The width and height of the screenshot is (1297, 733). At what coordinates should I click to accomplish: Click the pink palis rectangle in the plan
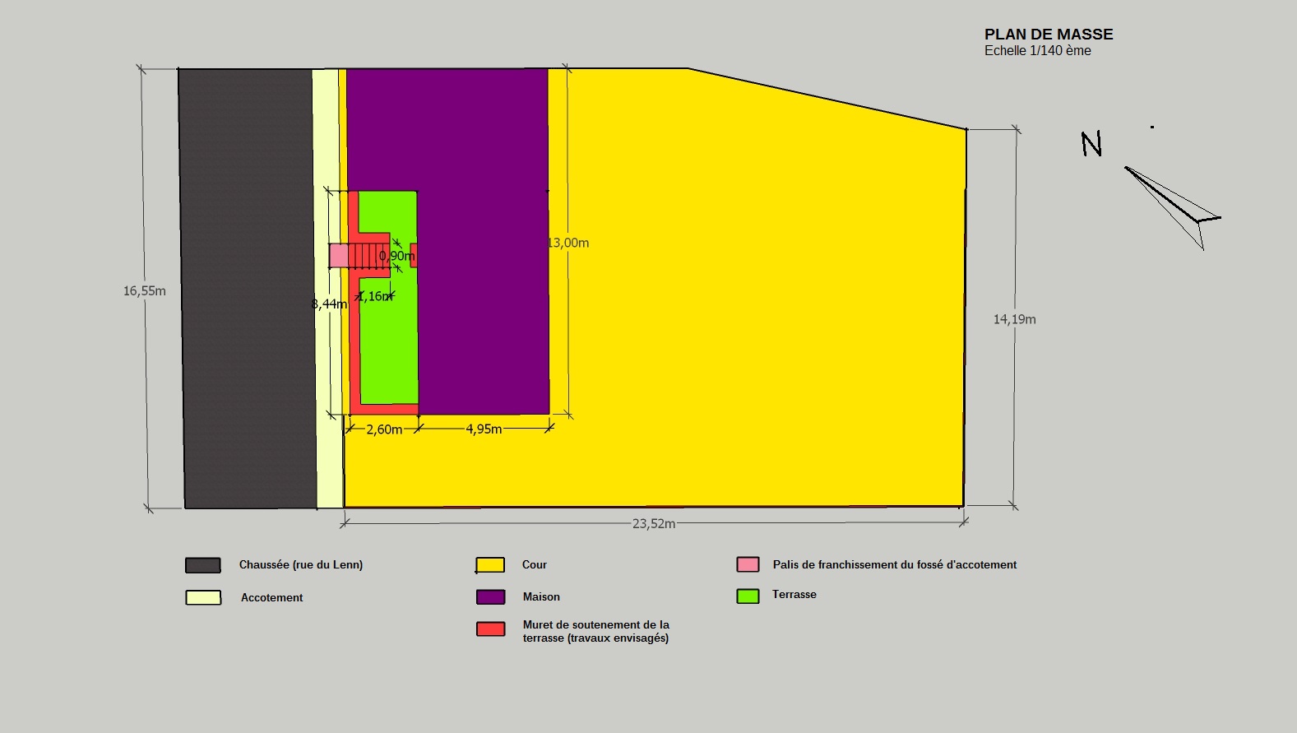coord(338,256)
